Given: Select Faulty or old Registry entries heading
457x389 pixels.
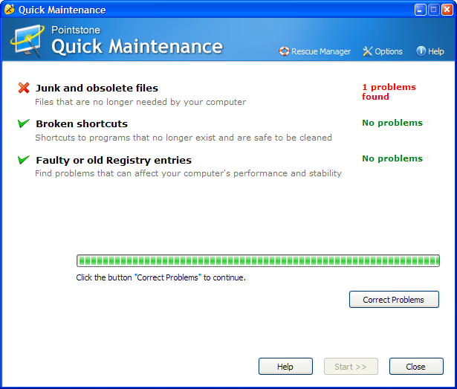Looking at the screenshot, I should [x=114, y=160].
